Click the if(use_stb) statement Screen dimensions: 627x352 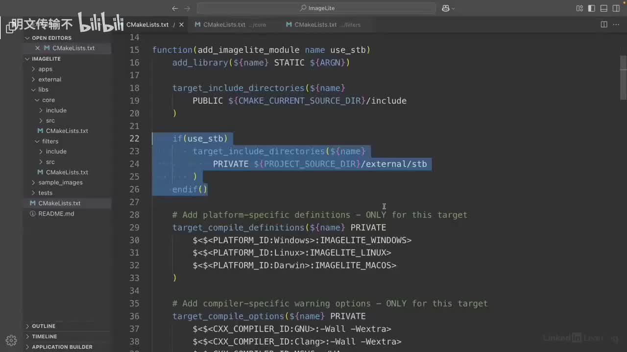click(200, 138)
